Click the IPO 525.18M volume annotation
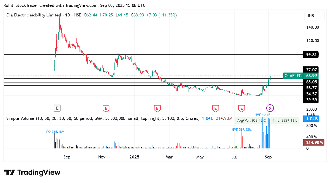Screen dimensions: 330x183 click(x=55, y=132)
